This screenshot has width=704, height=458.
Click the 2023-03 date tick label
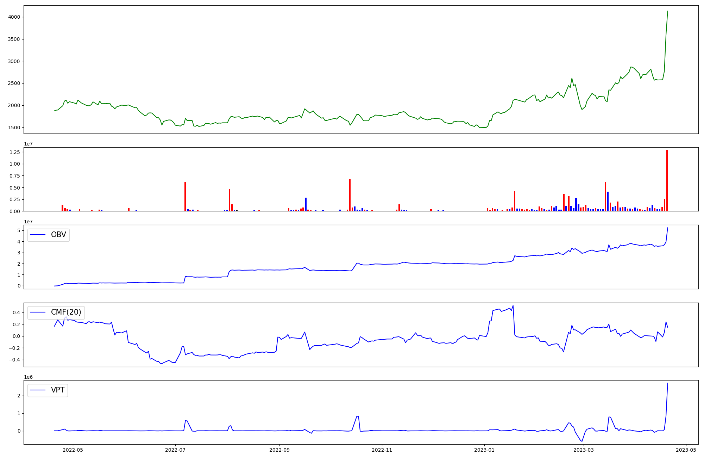pyautogui.click(x=584, y=450)
